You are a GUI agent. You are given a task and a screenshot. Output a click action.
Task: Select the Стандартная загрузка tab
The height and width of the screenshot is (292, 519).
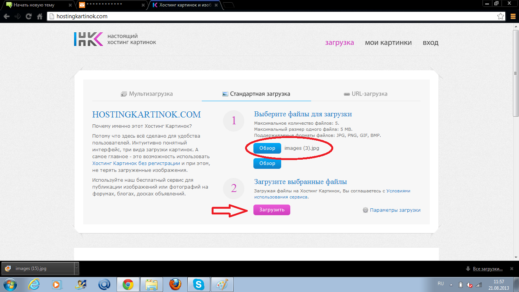256,94
